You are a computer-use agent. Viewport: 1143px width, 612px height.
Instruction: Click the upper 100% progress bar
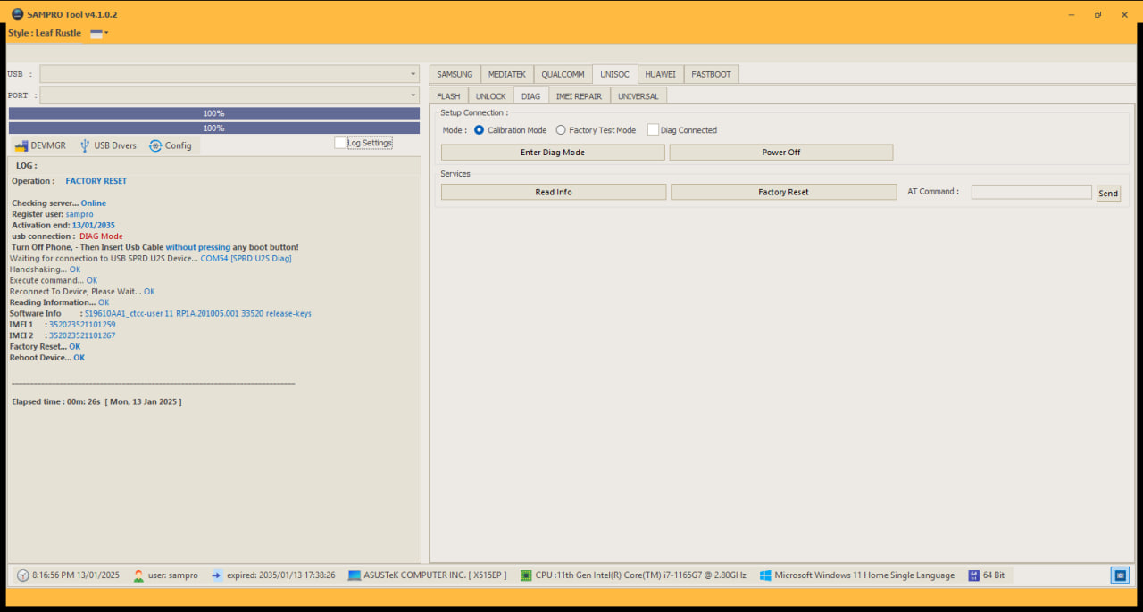pyautogui.click(x=214, y=113)
